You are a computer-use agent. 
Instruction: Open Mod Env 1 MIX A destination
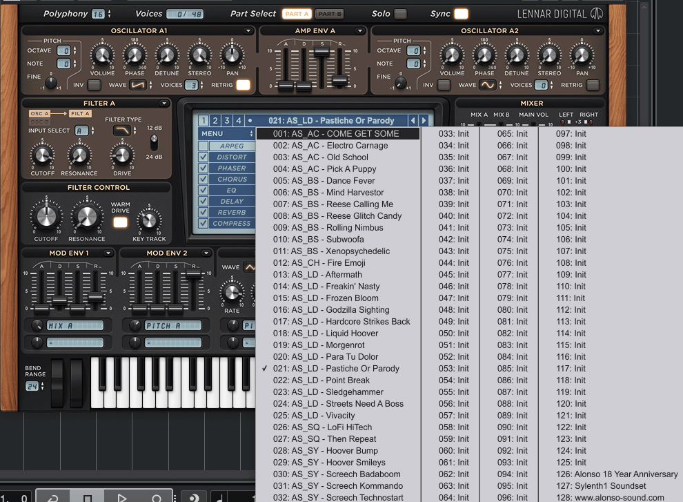(75, 325)
